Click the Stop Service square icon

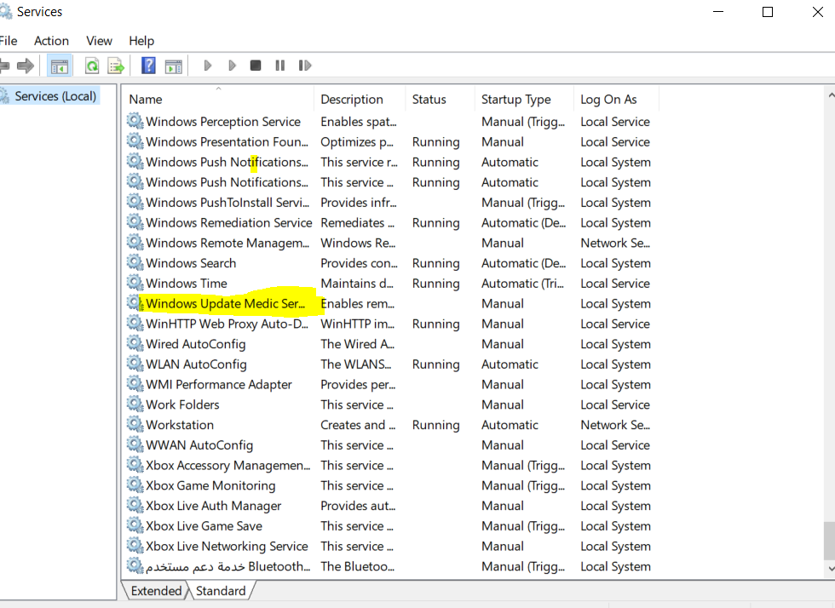point(256,66)
